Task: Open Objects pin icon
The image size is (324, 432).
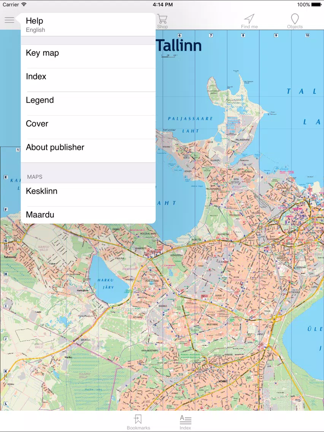Action: tap(294, 21)
